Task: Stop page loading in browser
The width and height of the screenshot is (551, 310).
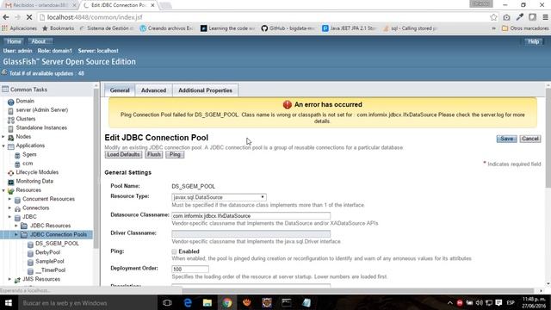Action: coord(29,17)
